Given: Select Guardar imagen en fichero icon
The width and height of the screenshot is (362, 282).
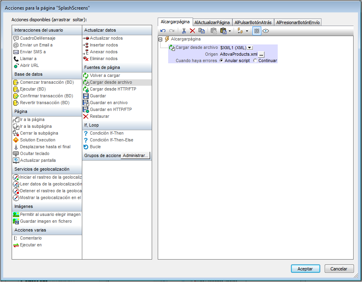Looking at the screenshot, I should (x=16, y=222).
